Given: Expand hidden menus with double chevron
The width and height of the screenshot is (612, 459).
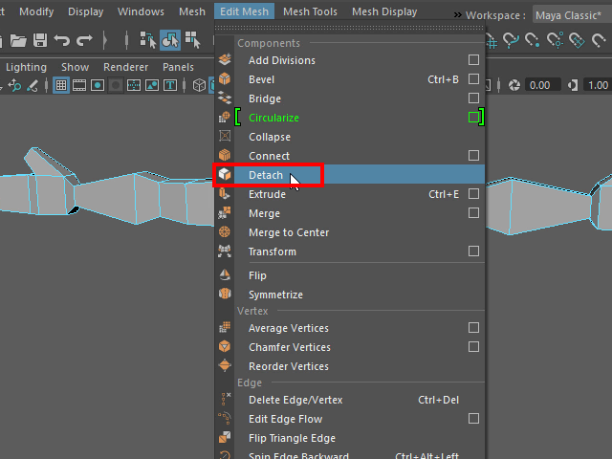Looking at the screenshot, I should 457,13.
